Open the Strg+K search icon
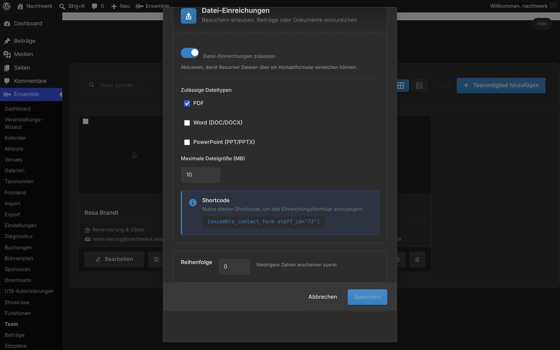Image resolution: width=560 pixels, height=350 pixels. click(x=62, y=6)
